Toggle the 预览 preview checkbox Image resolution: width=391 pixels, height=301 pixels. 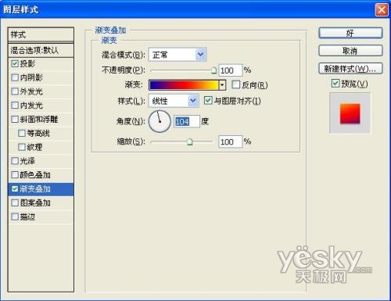(335, 84)
